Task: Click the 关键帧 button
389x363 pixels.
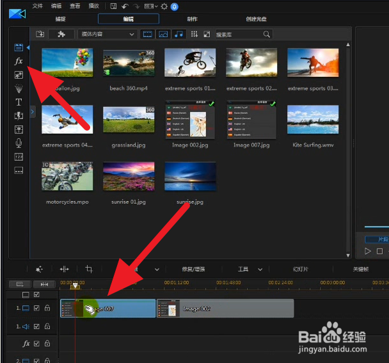Action: [x=361, y=269]
